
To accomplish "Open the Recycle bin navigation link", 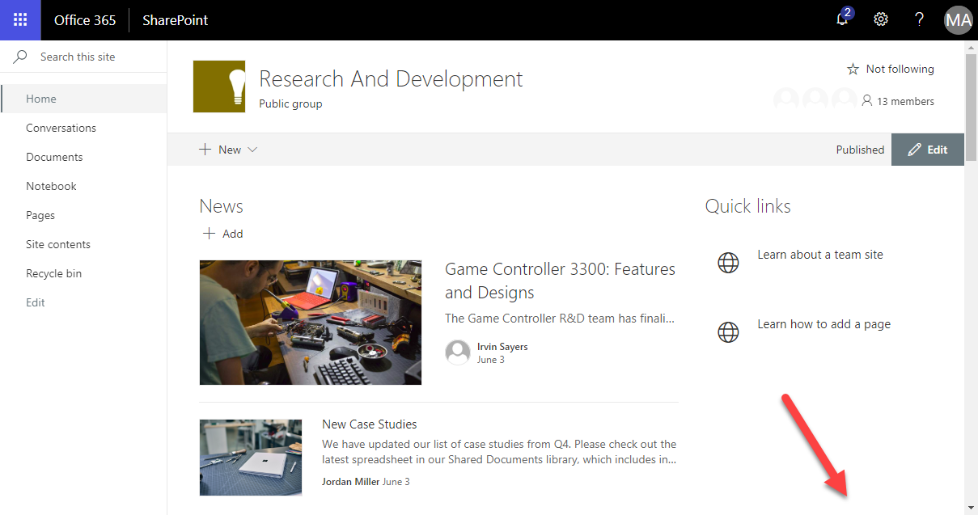I will pyautogui.click(x=53, y=273).
